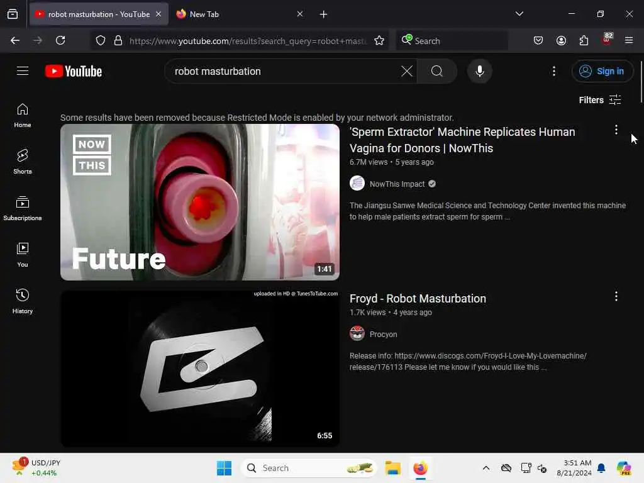Reload the current page
The image size is (644, 483).
(60, 40)
